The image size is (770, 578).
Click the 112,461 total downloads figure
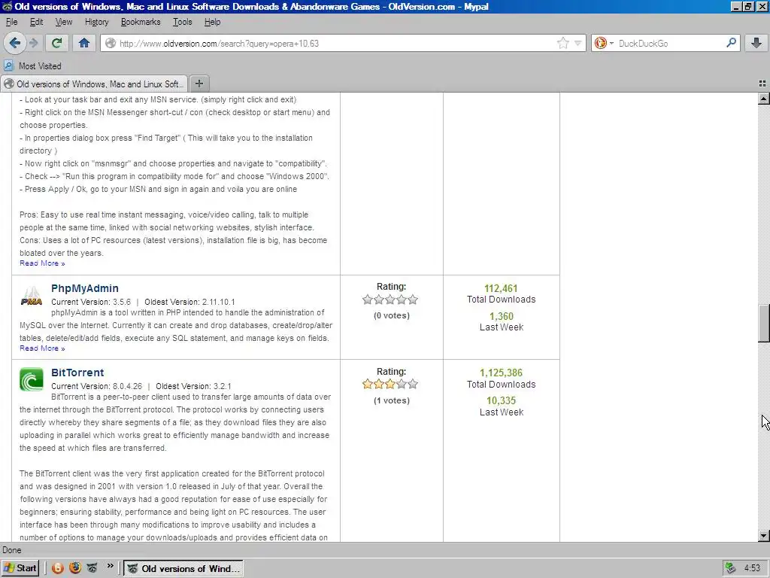pyautogui.click(x=501, y=288)
